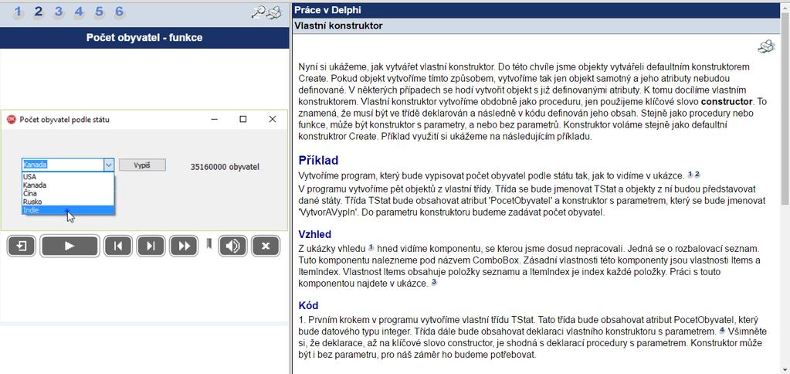Minimize the Počet obyvatel podle státu window
Image resolution: width=790 pixels, height=374 pixels.
pyautogui.click(x=215, y=119)
